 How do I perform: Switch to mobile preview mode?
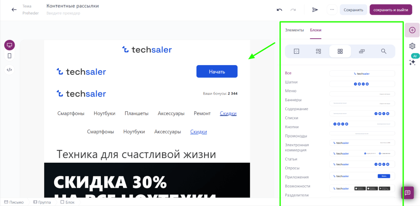(x=9, y=56)
